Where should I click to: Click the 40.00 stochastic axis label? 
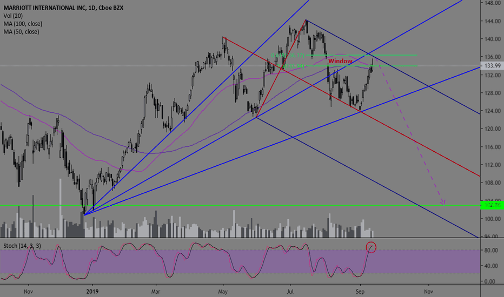pos(490,266)
